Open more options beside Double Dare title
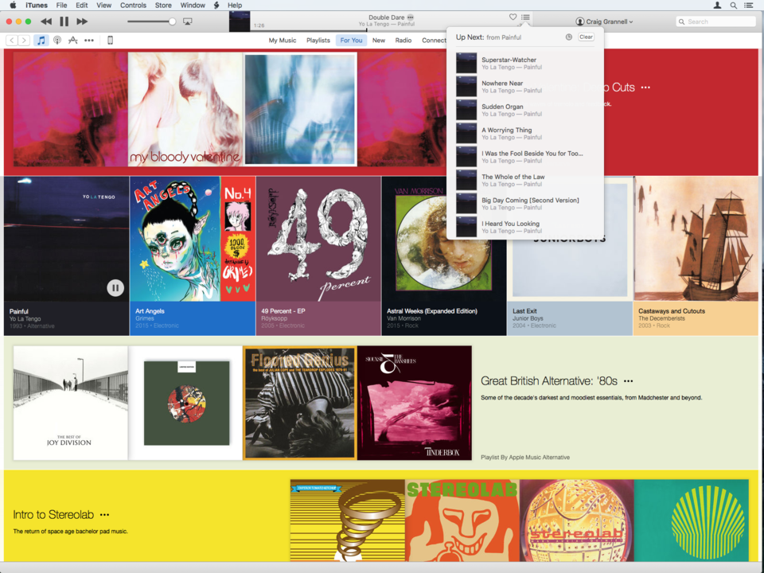The height and width of the screenshot is (573, 764). click(411, 17)
